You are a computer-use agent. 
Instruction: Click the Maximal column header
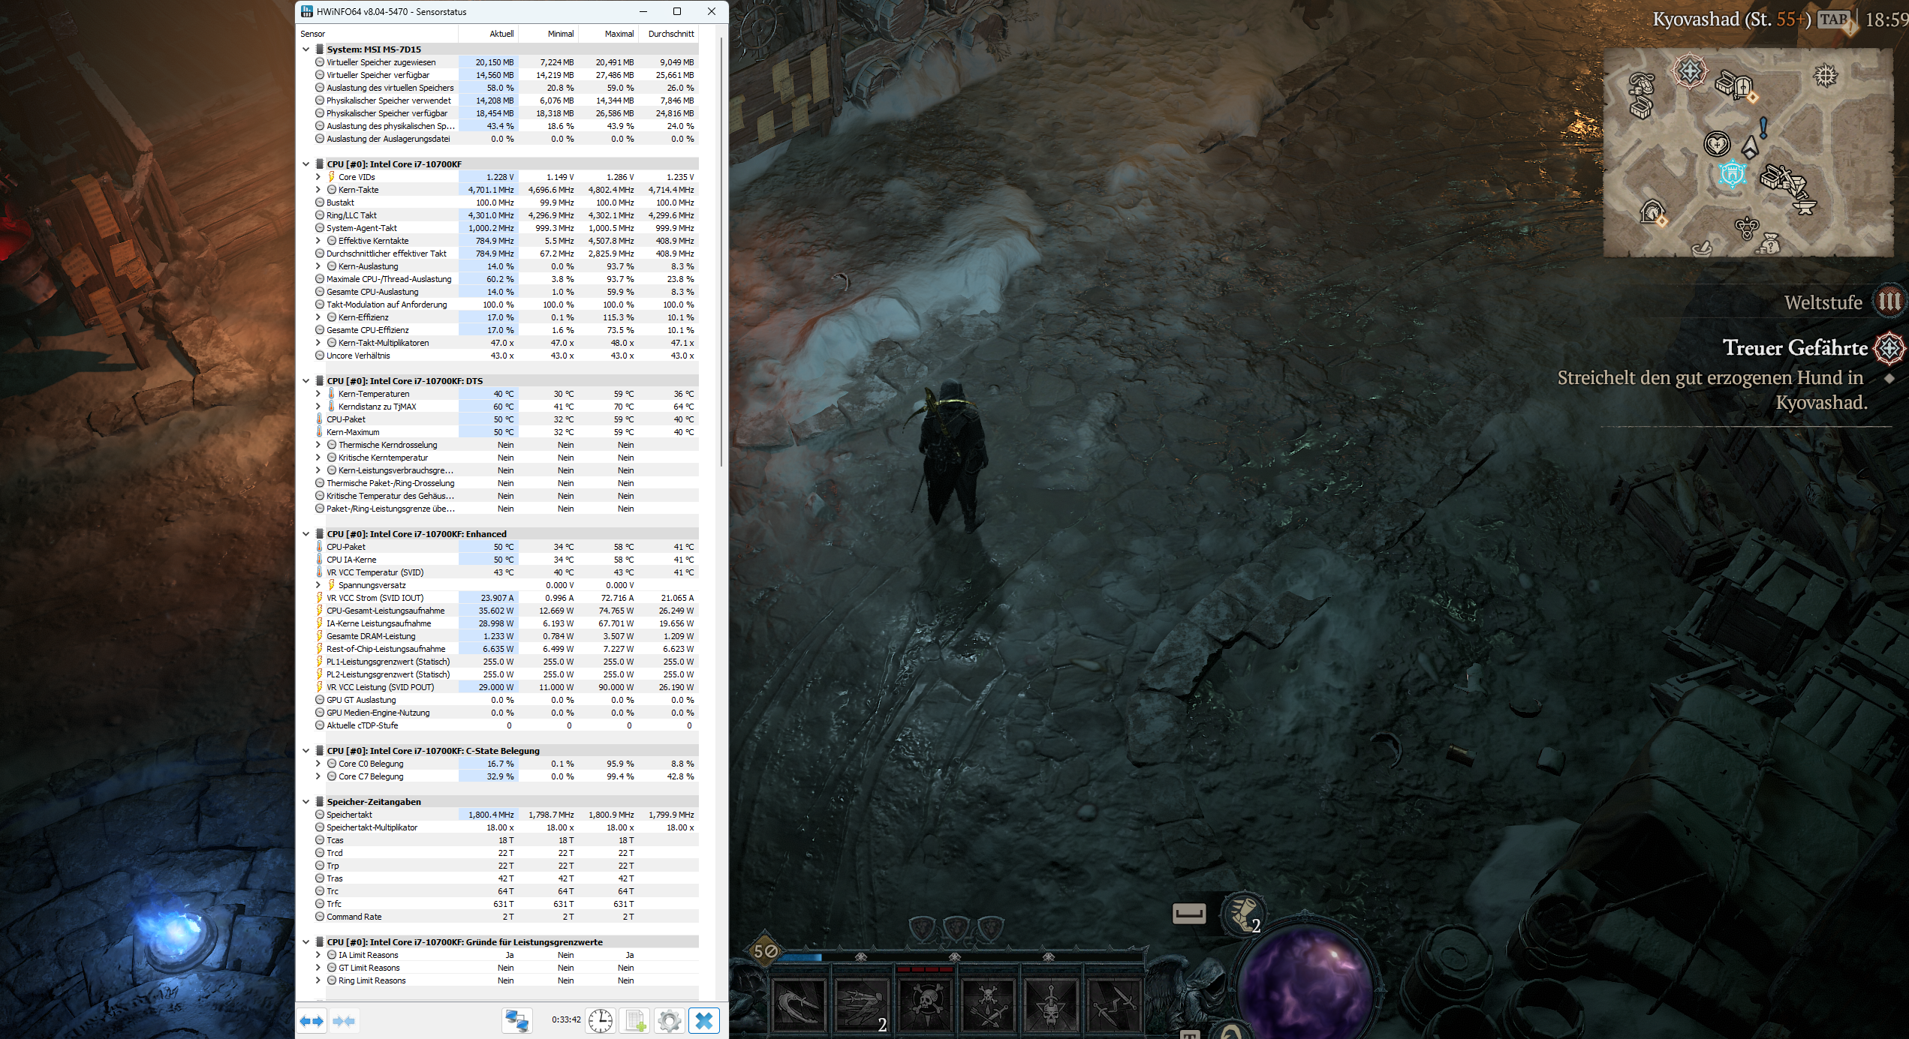click(608, 34)
